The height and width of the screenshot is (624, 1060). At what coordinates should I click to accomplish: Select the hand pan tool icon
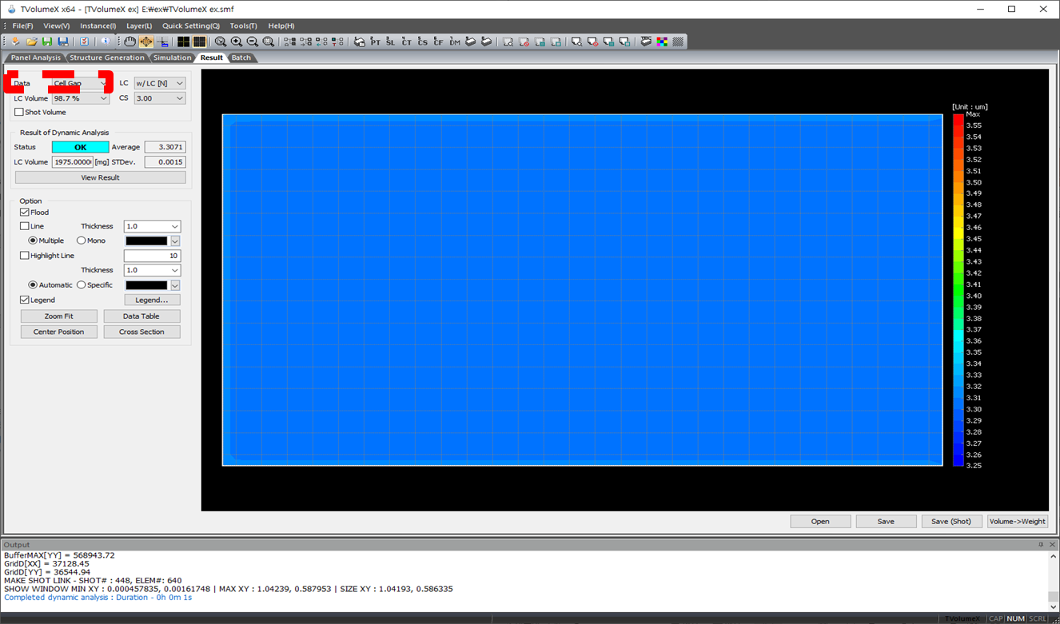[130, 42]
